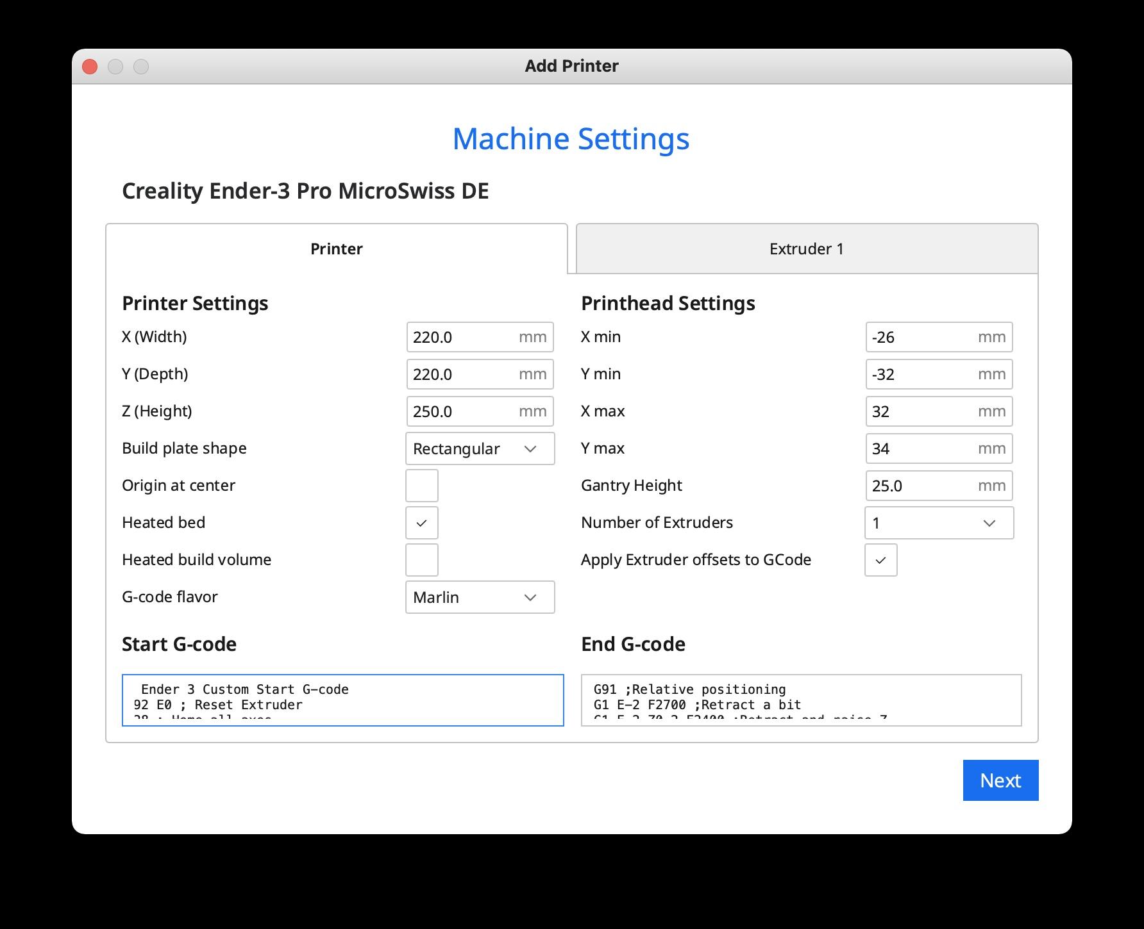The image size is (1144, 929).
Task: Toggle Apply Extruder offsets to GCode checkbox
Action: 881,560
